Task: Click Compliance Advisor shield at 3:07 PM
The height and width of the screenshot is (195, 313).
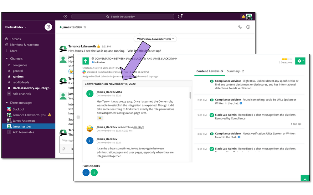Action: [x=212, y=134]
